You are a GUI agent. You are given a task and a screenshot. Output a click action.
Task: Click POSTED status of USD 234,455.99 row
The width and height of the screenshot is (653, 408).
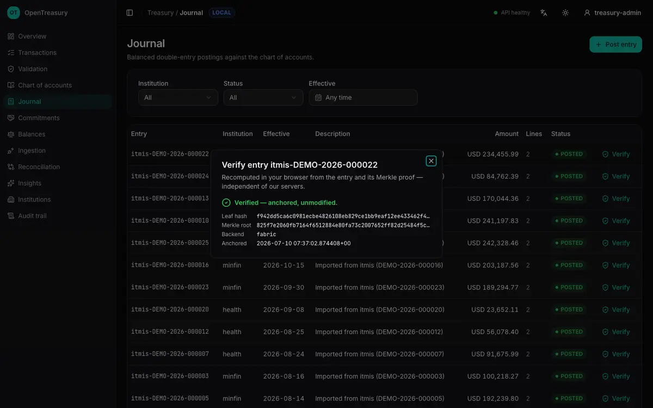pos(569,154)
